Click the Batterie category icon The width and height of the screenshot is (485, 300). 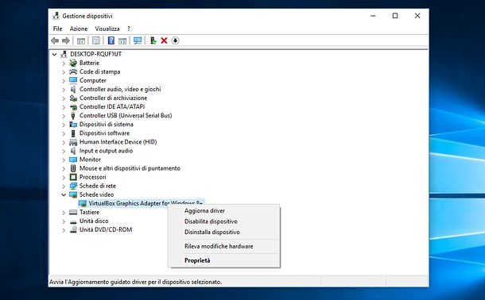pyautogui.click(x=73, y=63)
